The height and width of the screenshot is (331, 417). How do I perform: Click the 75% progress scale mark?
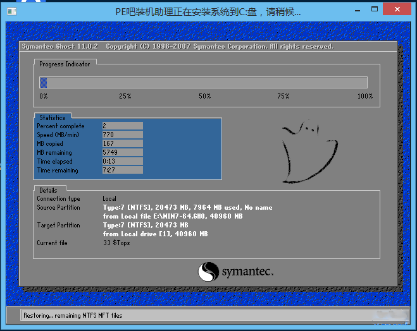283,96
